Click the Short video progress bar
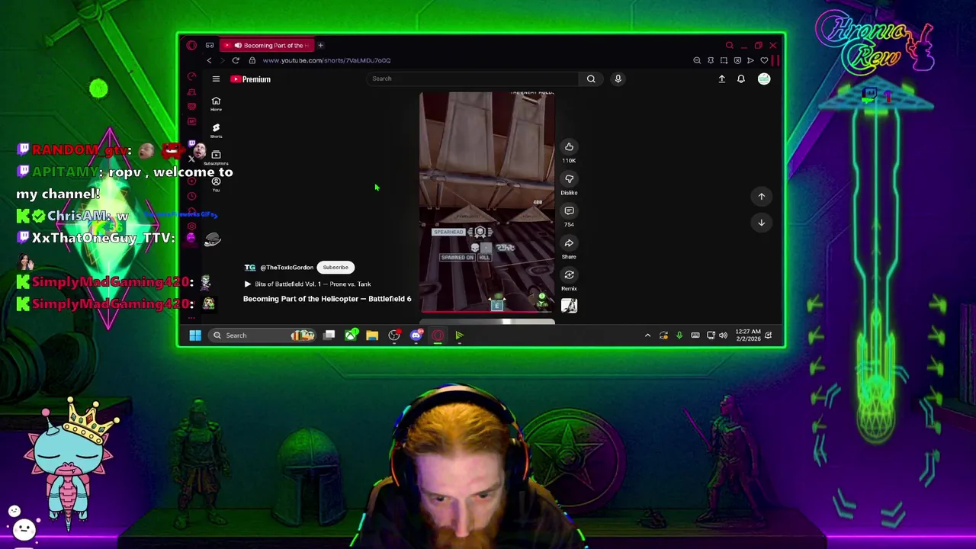 pos(487,312)
